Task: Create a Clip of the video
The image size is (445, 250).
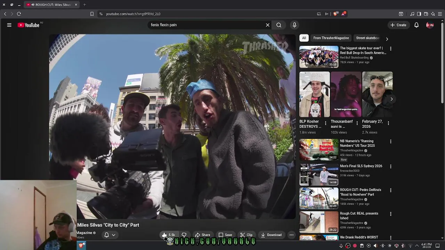Action: click(x=246, y=235)
